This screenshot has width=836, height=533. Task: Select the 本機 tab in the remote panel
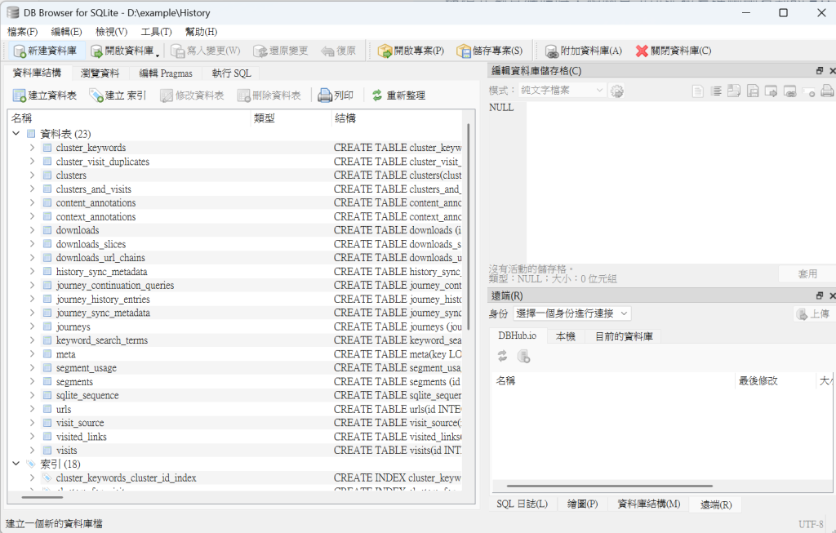point(565,336)
